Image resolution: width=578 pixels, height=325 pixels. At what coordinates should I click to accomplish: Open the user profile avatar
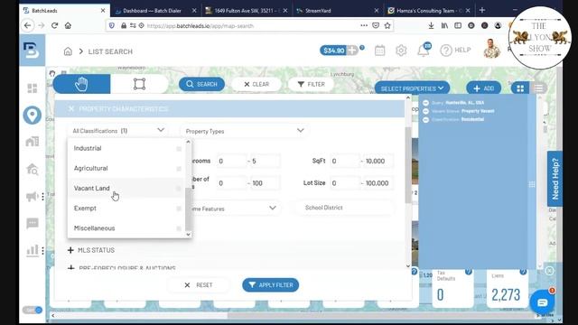click(x=491, y=49)
